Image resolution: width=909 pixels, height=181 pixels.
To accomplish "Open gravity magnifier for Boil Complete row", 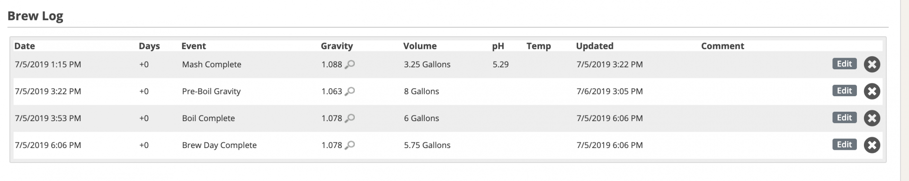I will [350, 118].
